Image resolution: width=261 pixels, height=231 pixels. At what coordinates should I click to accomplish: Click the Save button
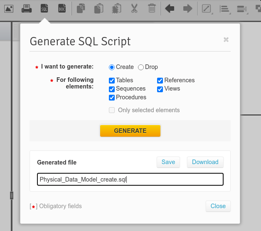tap(168, 162)
